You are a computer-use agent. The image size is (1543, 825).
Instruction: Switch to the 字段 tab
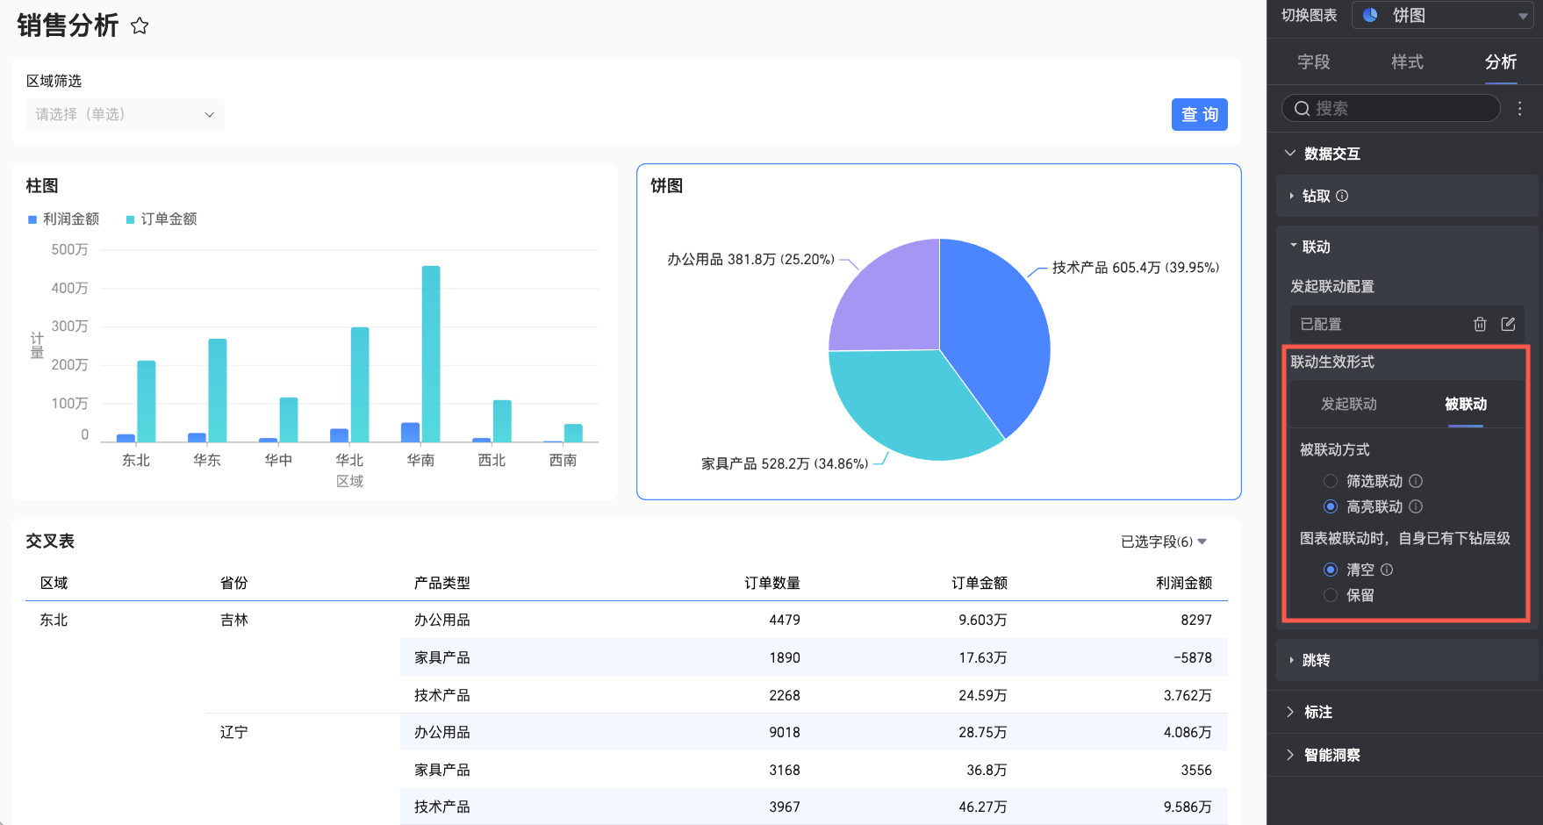[x=1314, y=62]
